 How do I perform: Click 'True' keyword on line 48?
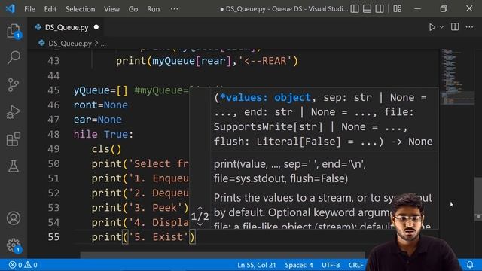point(115,134)
